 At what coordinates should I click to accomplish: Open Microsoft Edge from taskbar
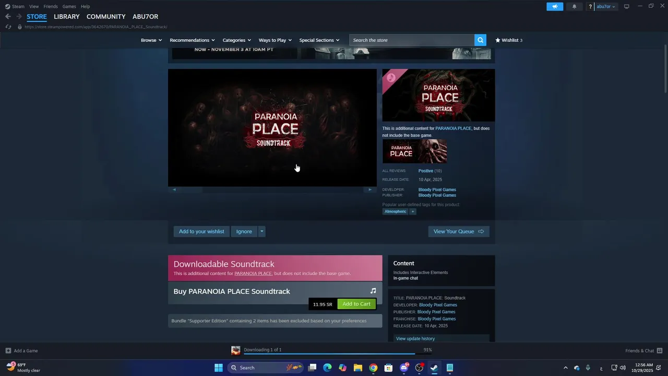(x=327, y=368)
